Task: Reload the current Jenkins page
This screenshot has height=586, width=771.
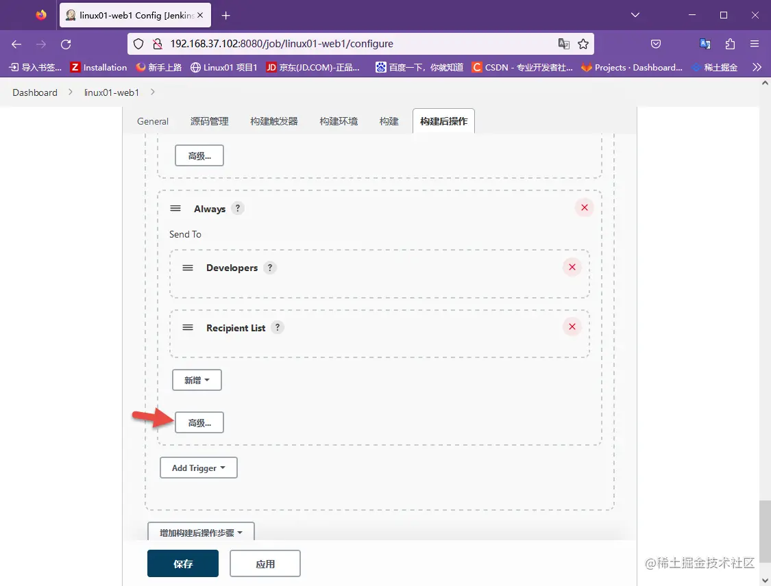Action: coord(66,44)
